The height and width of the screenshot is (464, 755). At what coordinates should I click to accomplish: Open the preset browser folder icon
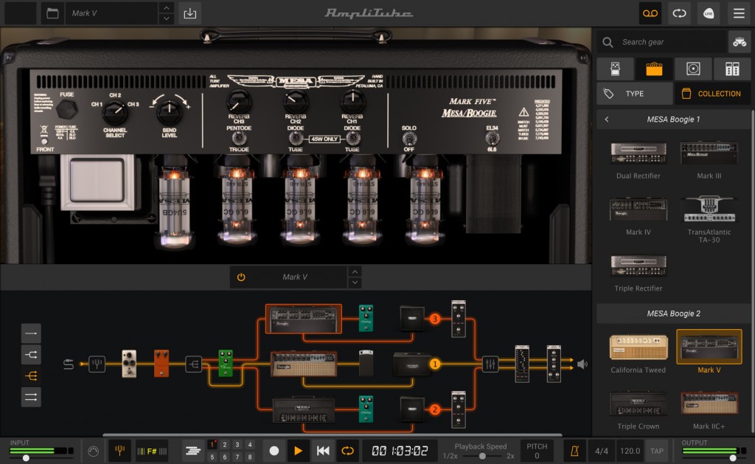pyautogui.click(x=52, y=13)
